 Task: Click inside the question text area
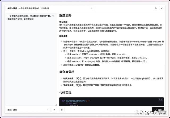(x=31, y=60)
